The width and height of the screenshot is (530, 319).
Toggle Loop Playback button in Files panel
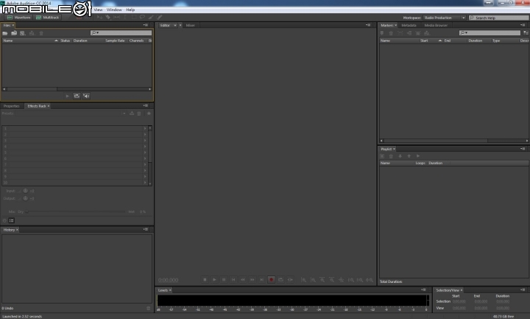[x=77, y=96]
